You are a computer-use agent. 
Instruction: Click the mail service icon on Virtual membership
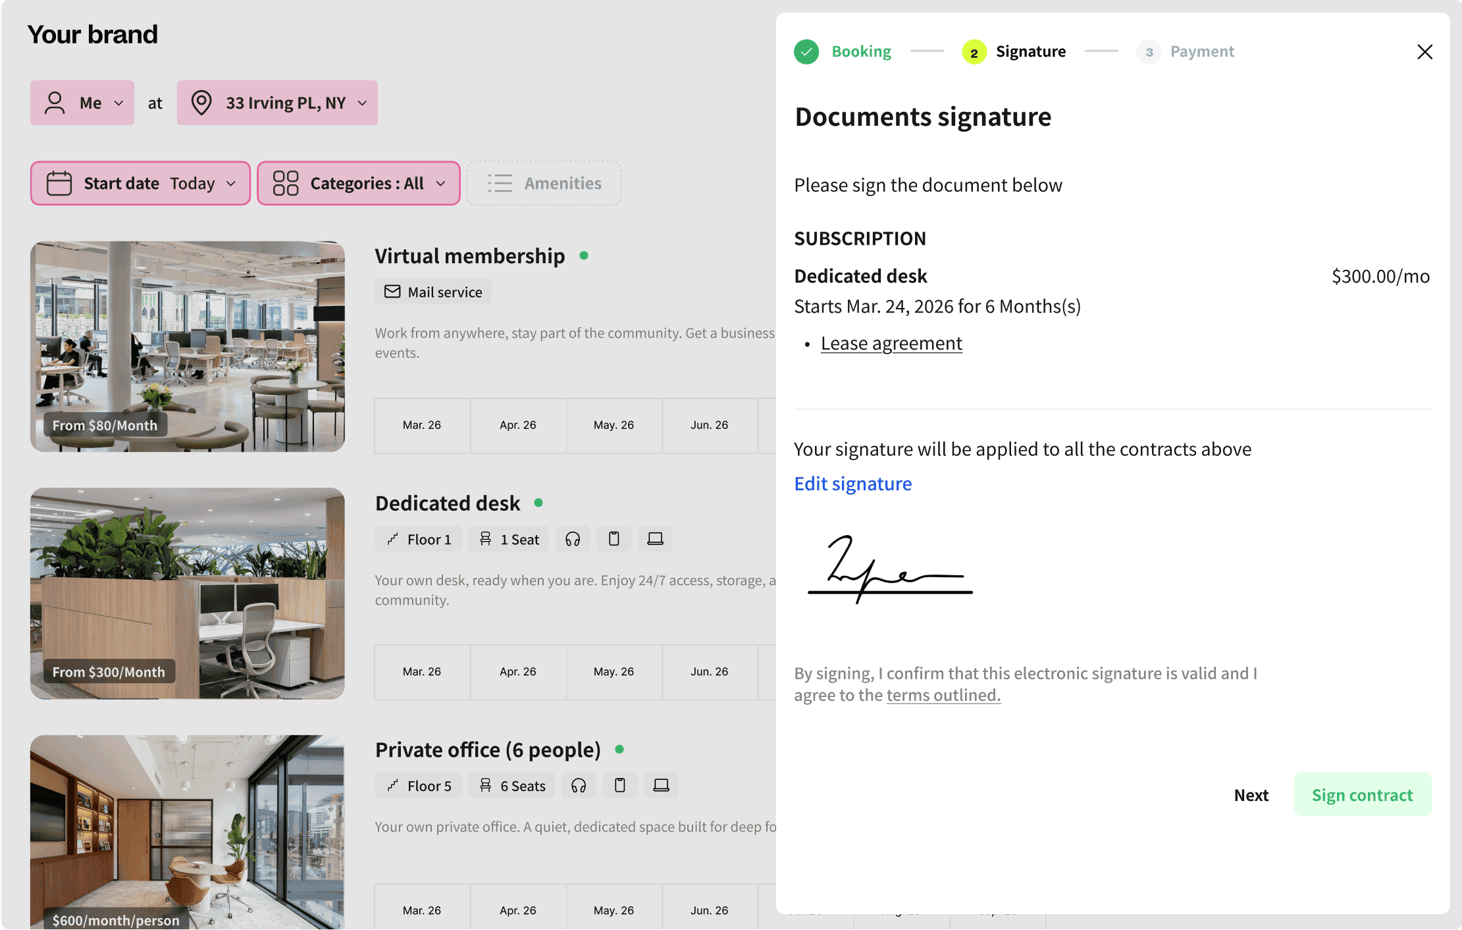(x=393, y=292)
